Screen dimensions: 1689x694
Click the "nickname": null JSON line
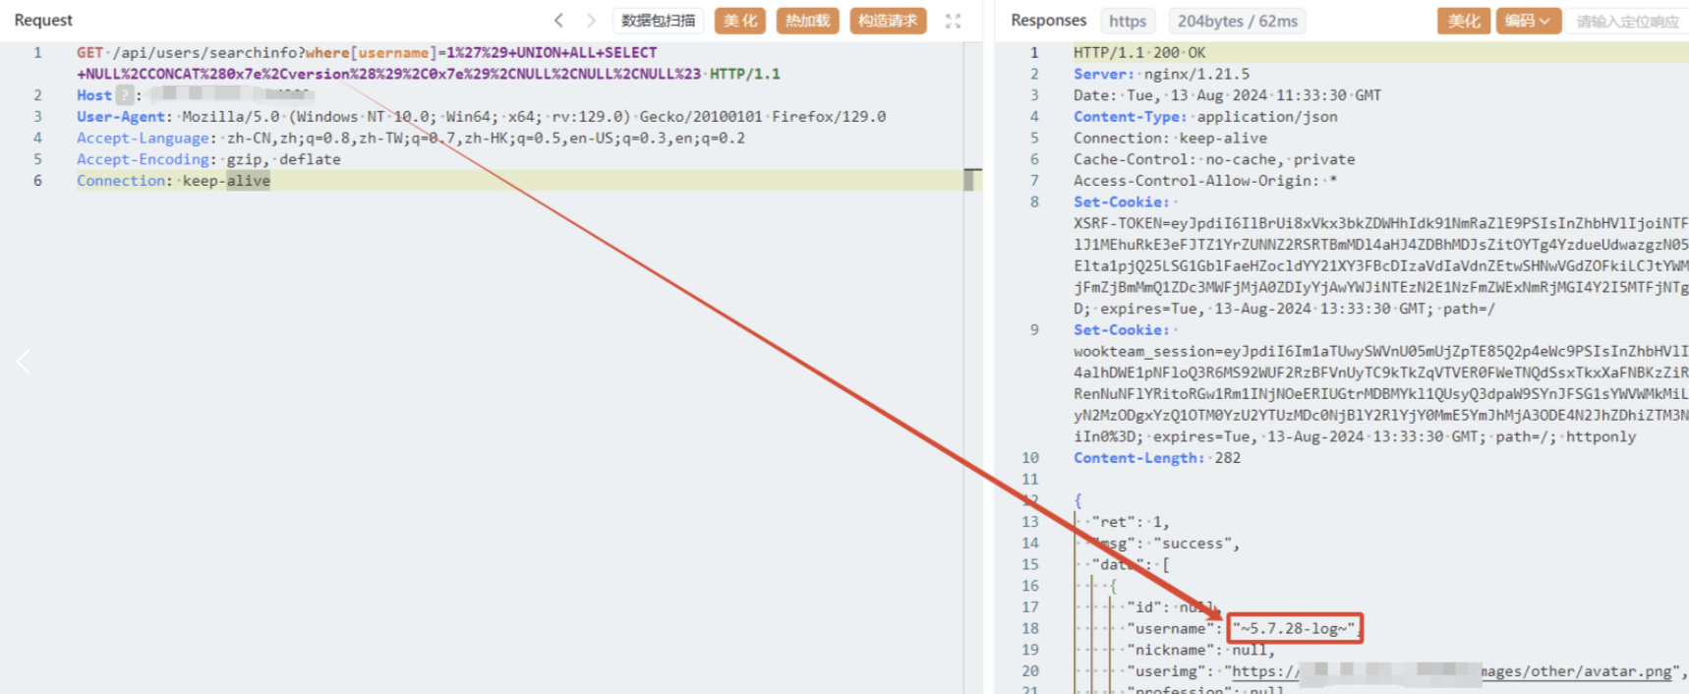[1200, 650]
